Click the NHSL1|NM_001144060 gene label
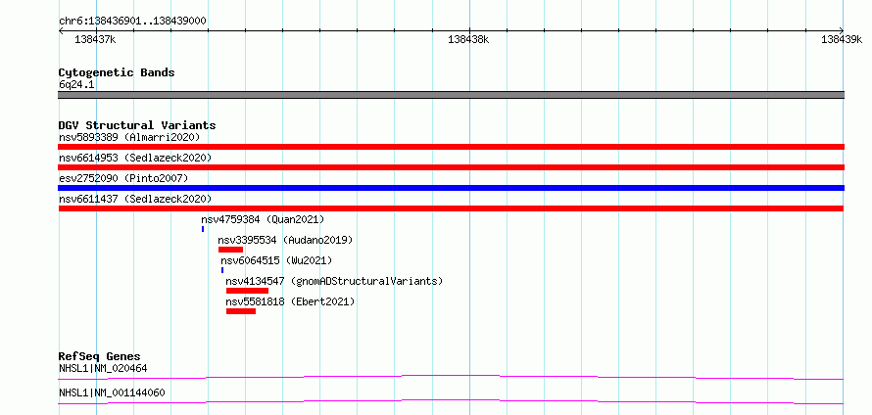The width and height of the screenshot is (872, 415). point(112,393)
